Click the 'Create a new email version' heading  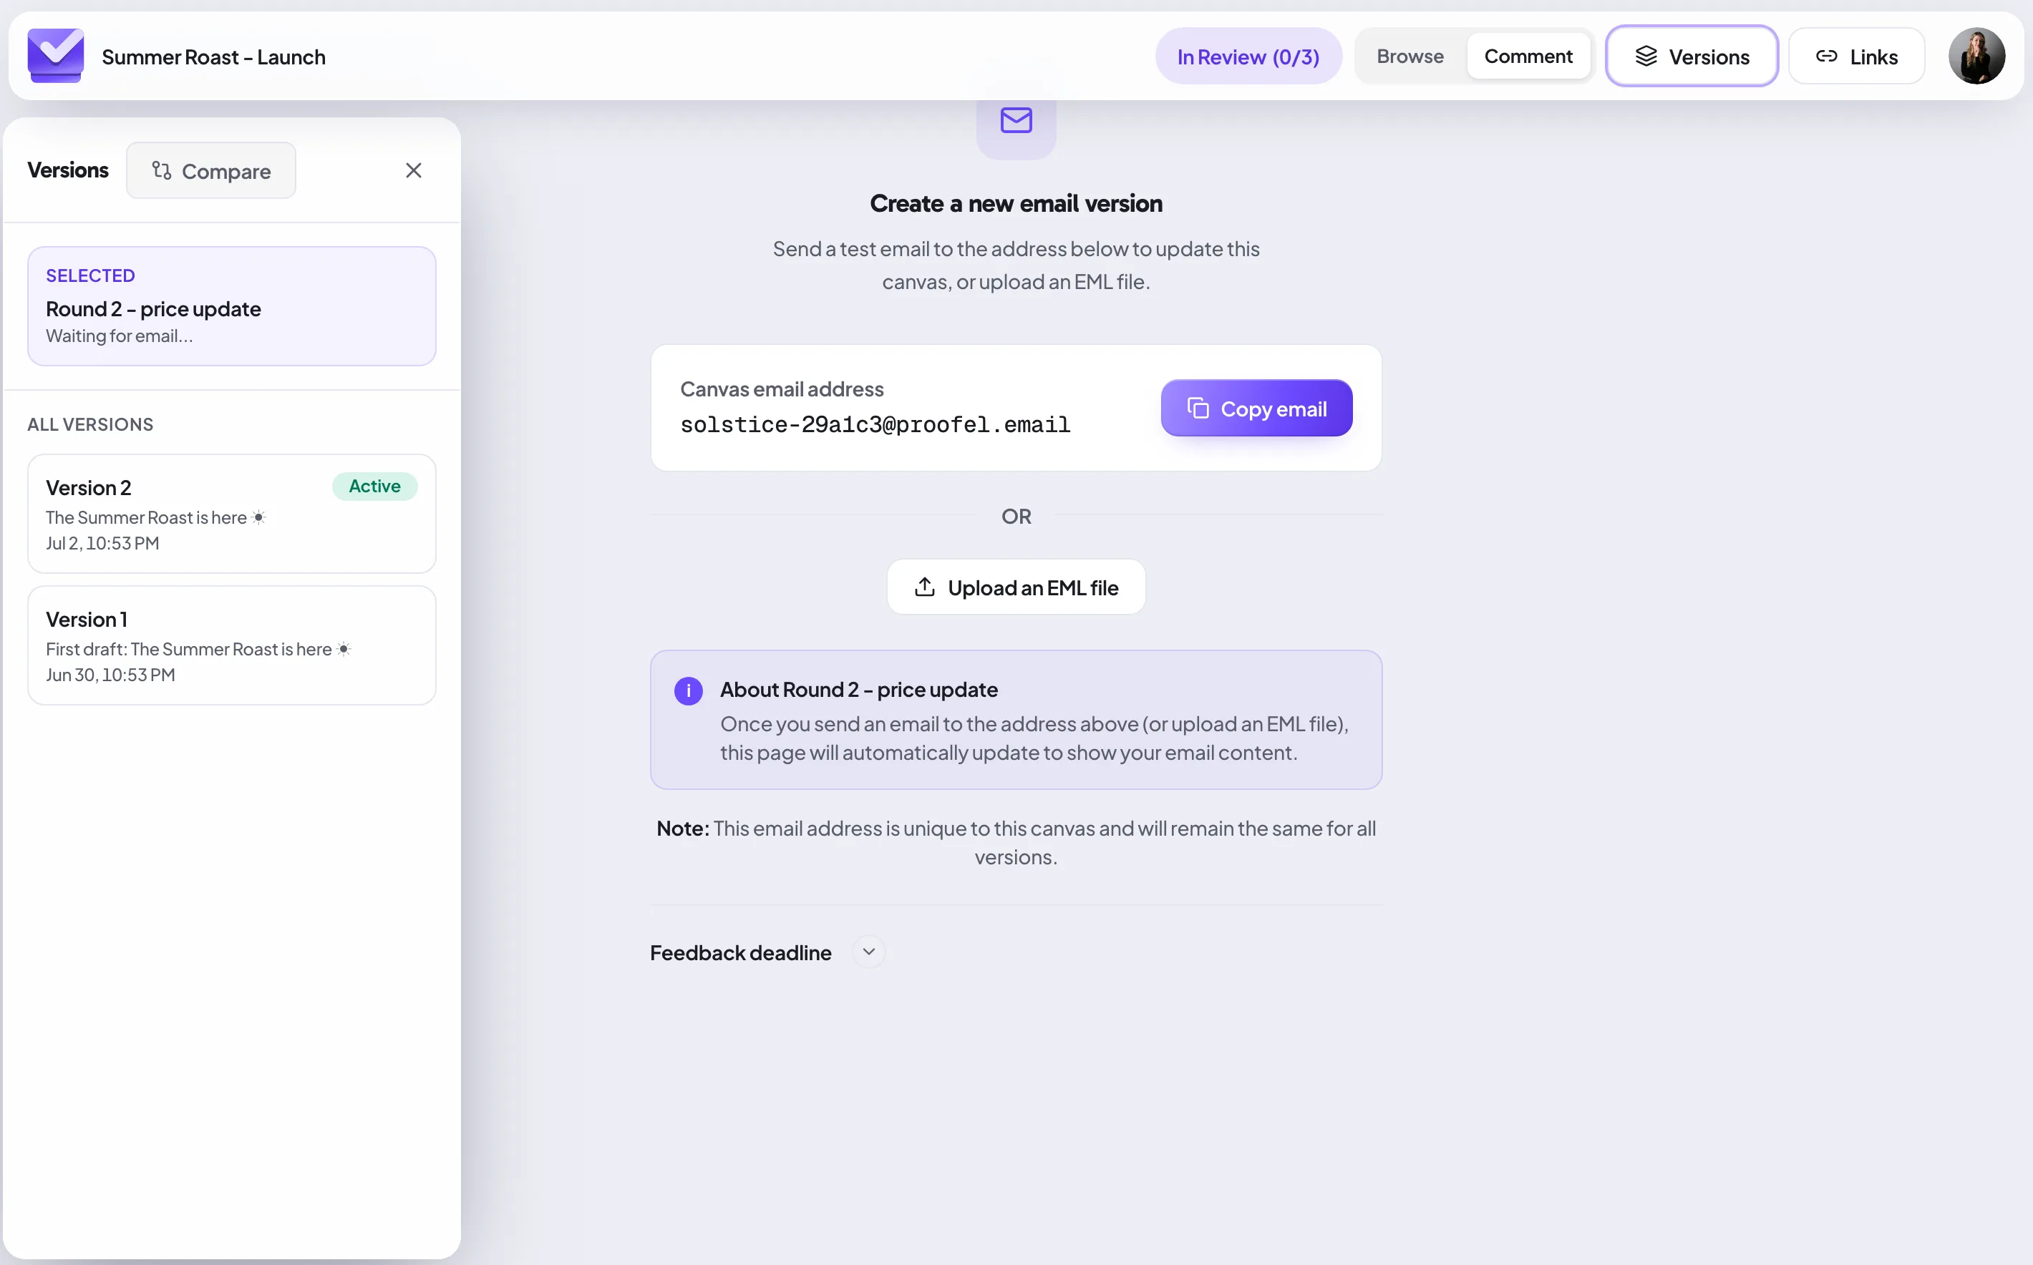[x=1015, y=203]
